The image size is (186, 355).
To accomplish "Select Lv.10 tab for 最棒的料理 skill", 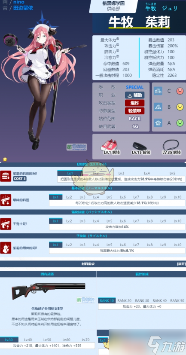I will click(x=178, y=197).
